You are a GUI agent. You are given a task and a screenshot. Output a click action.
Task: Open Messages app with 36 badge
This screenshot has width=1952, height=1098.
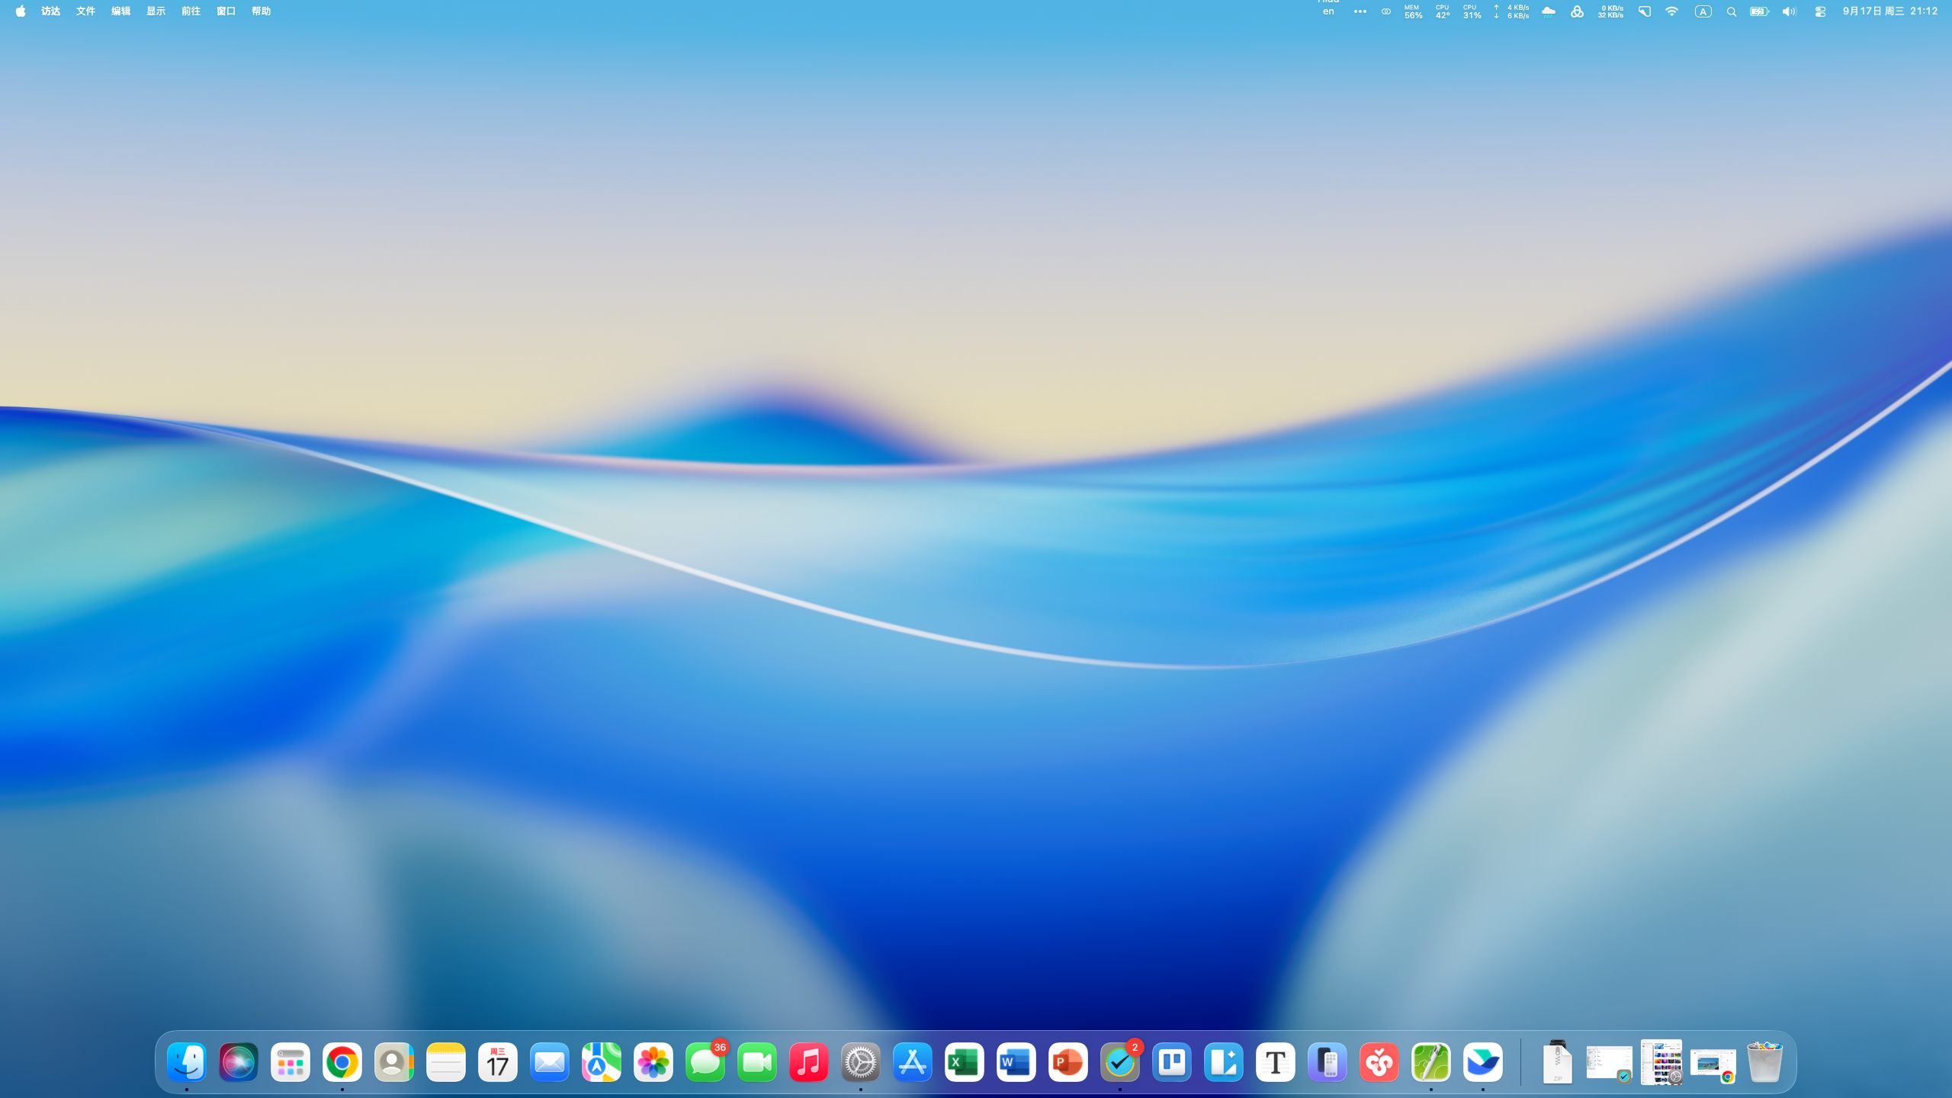(x=705, y=1062)
